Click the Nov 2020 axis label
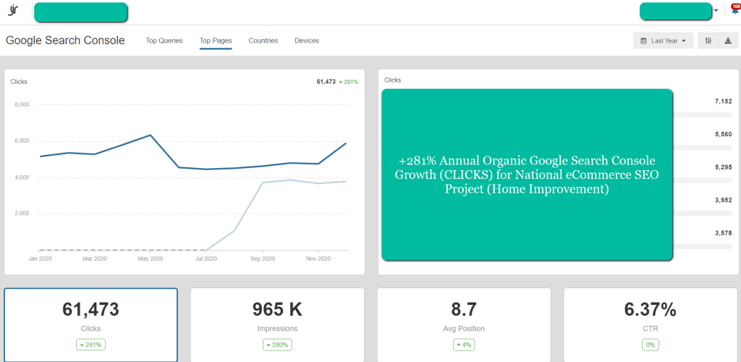The height and width of the screenshot is (362, 741). pos(318,258)
